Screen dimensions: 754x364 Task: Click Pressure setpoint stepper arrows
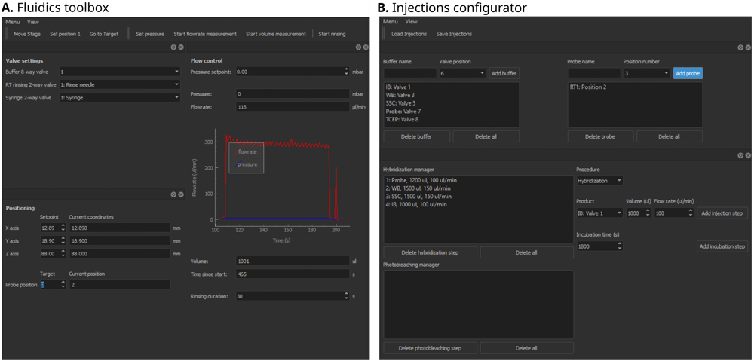coord(347,71)
